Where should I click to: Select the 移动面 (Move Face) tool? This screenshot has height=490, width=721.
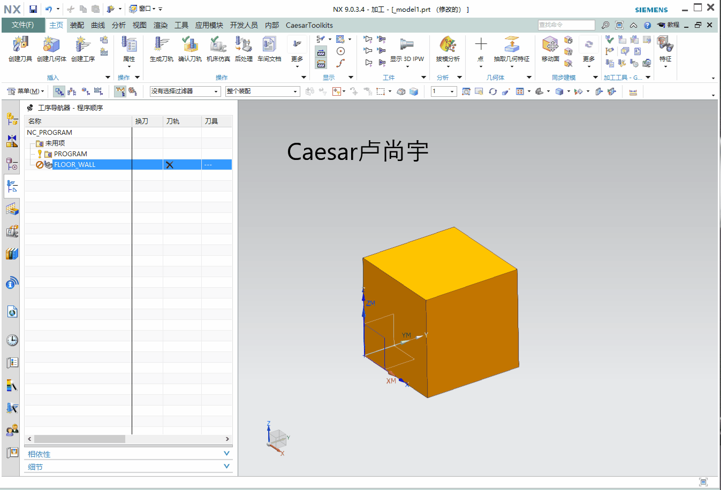(550, 49)
